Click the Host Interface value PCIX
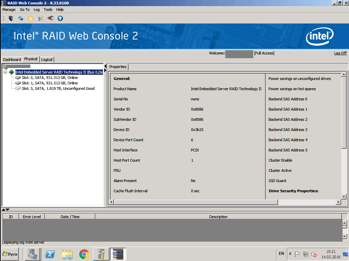Viewport: 349px width, 261px height. pyautogui.click(x=195, y=150)
